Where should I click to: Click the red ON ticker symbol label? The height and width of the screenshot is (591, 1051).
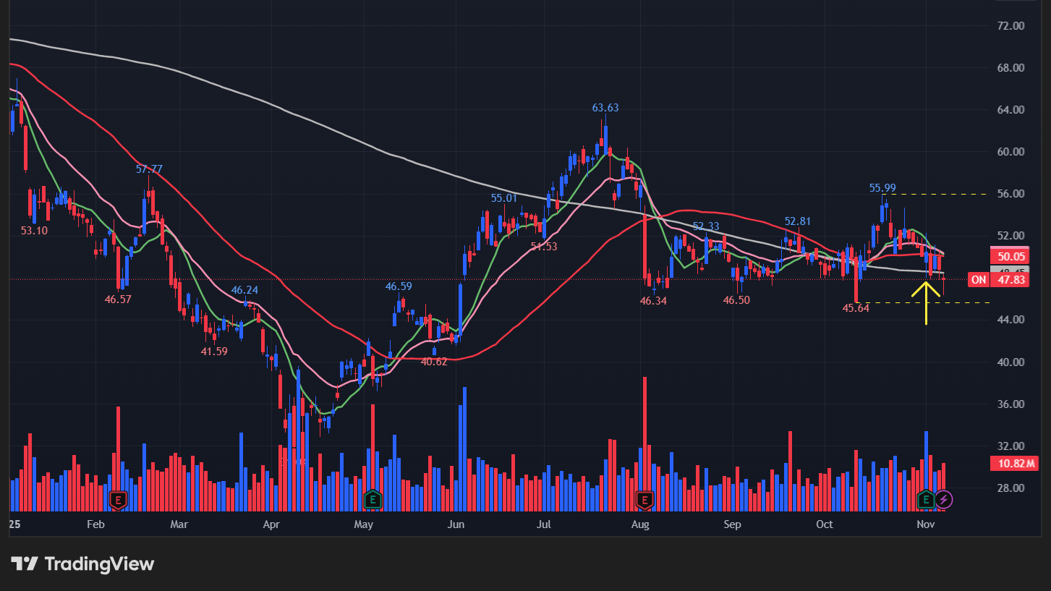tap(978, 280)
